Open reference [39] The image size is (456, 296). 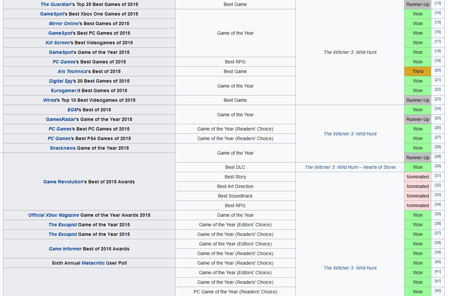[x=438, y=252]
